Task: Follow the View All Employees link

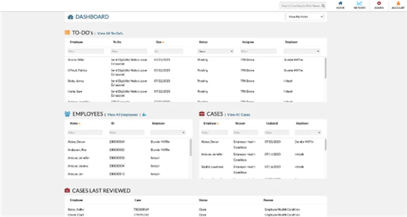Action: pyautogui.click(x=123, y=115)
